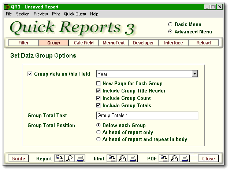Open the Preview menu
Image resolution: width=230 pixels, height=171 pixels.
coord(41,14)
